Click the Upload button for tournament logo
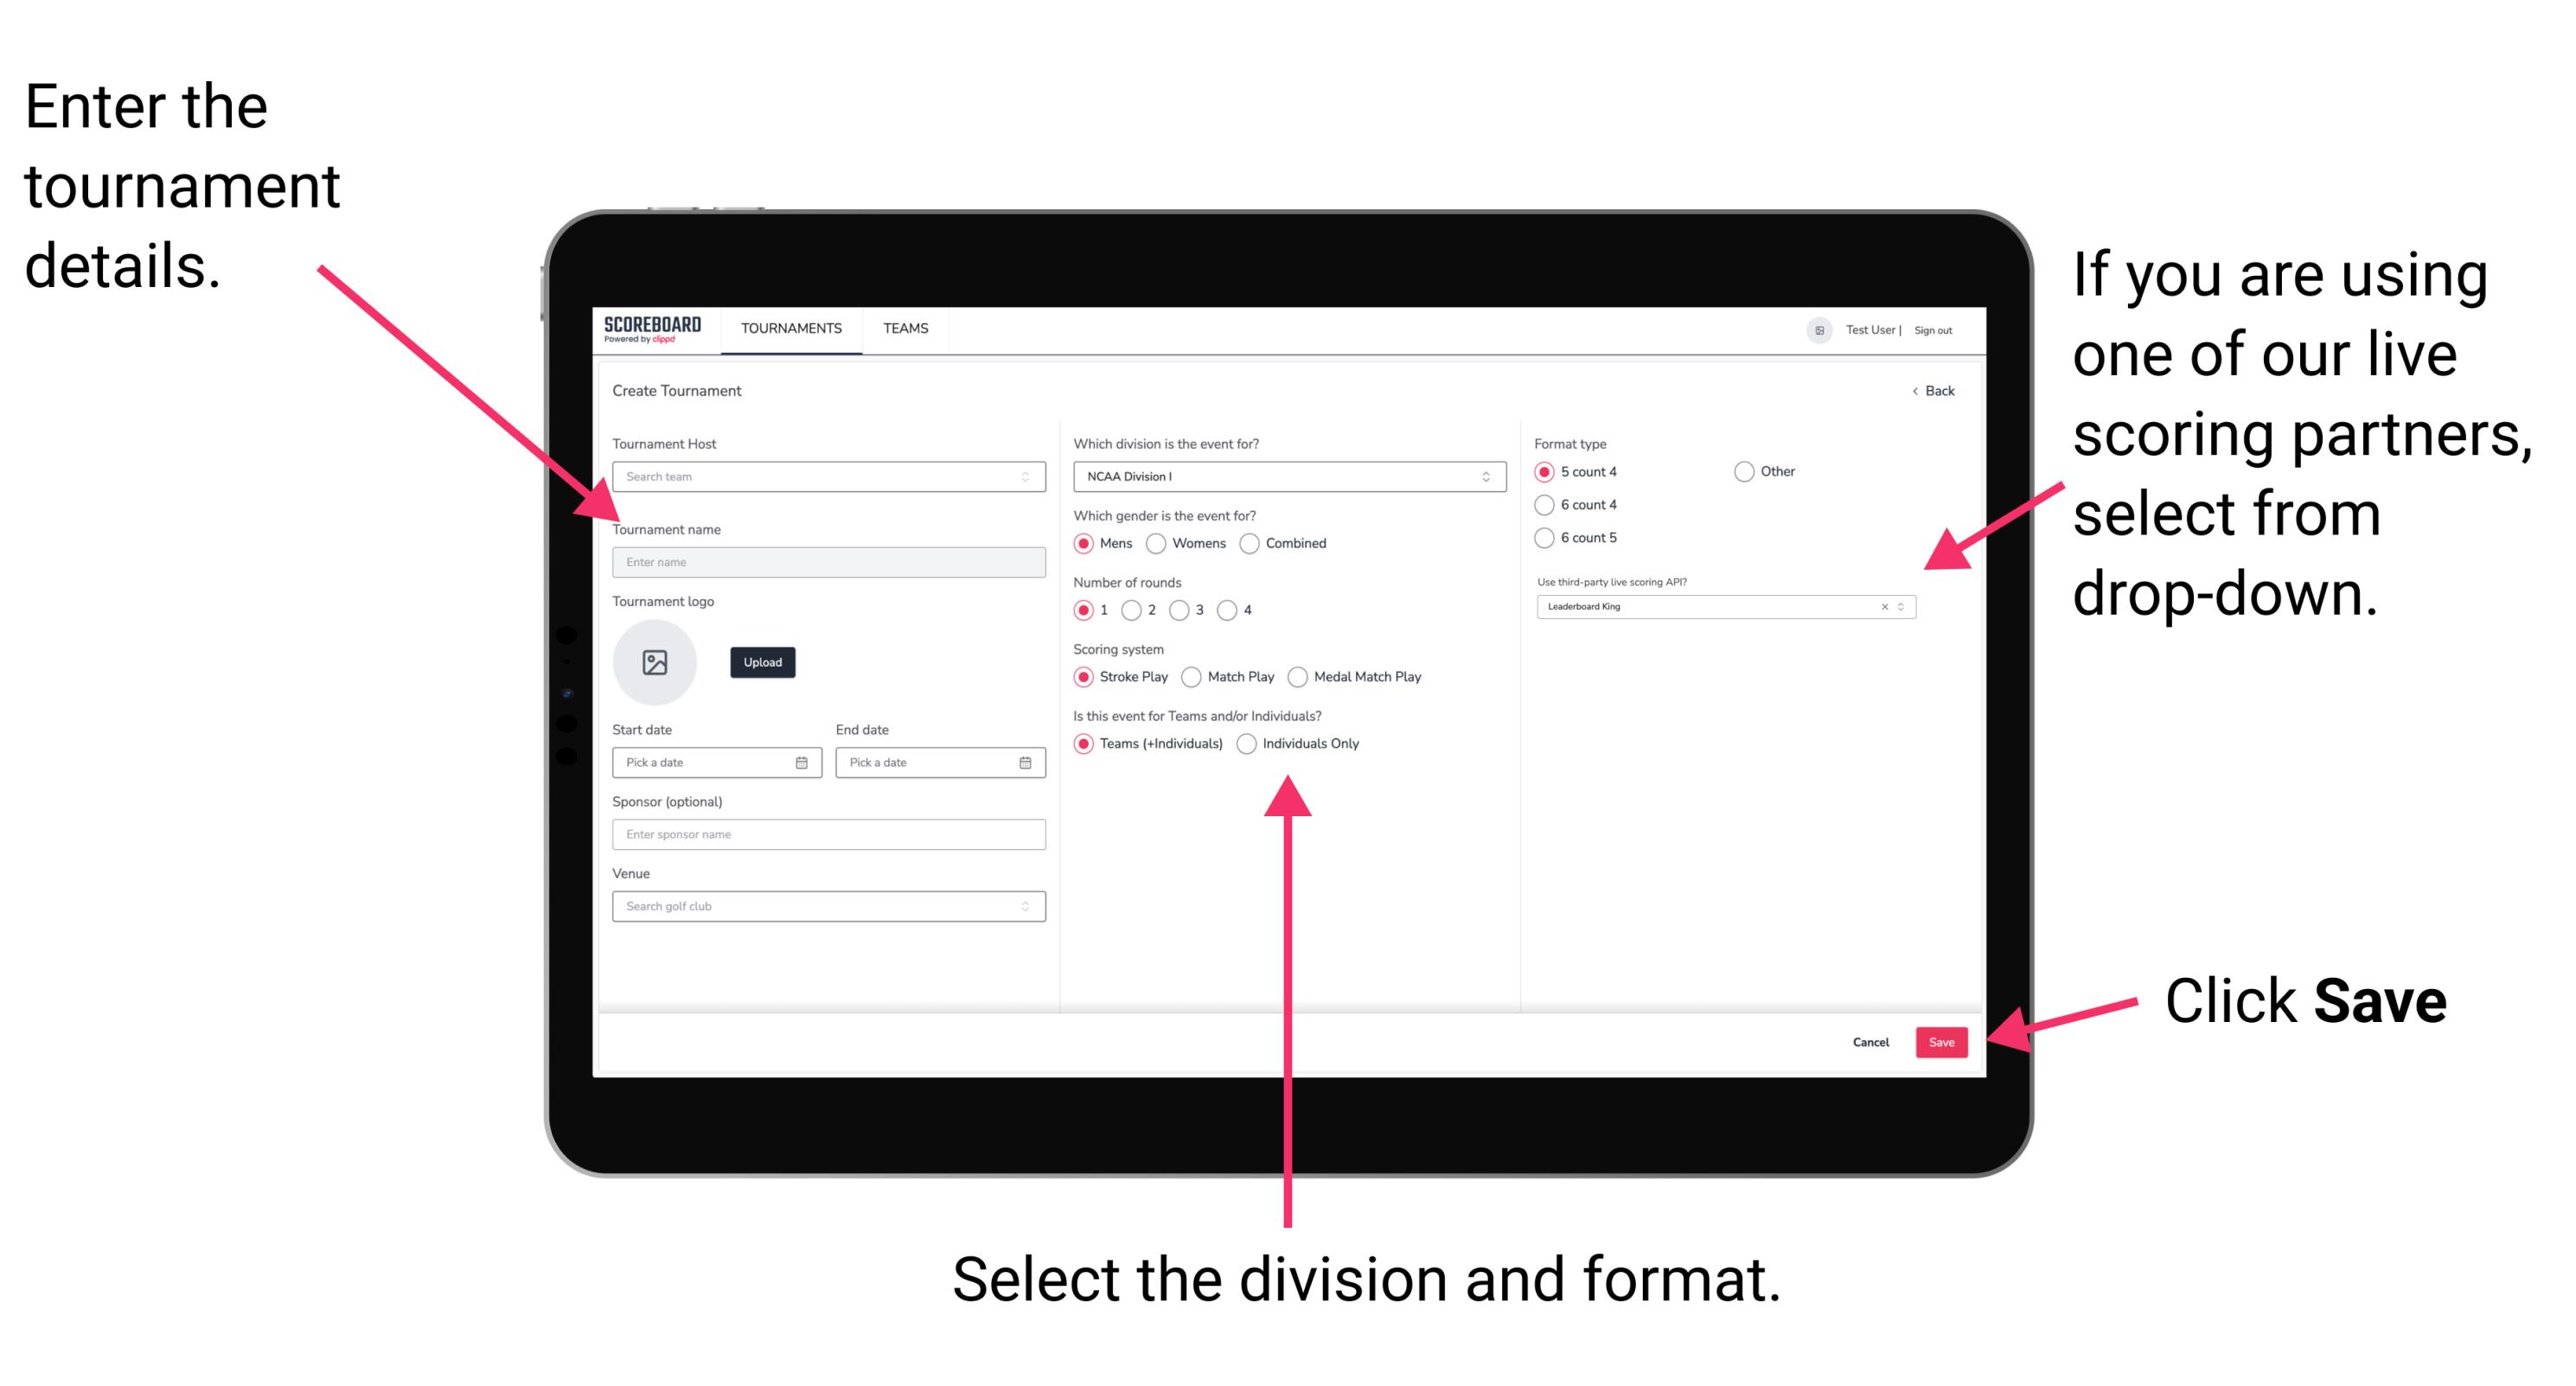Screen dimensions: 2576x1386 pyautogui.click(x=761, y=662)
